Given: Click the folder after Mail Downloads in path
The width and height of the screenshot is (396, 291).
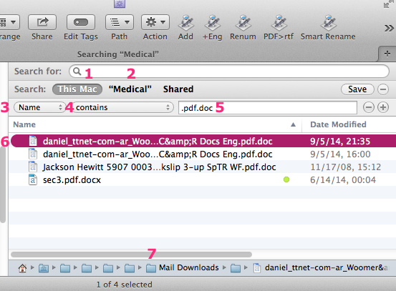Looking at the screenshot, I should [236, 268].
